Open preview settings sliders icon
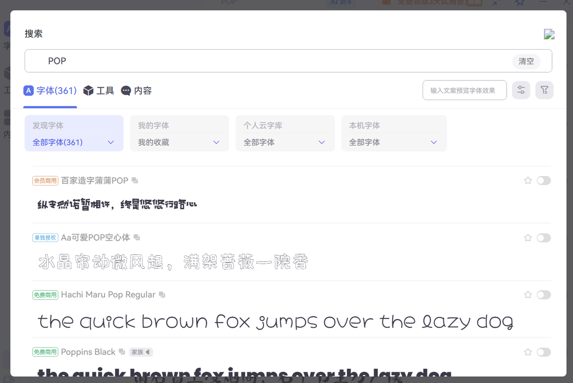573x383 pixels. 521,90
